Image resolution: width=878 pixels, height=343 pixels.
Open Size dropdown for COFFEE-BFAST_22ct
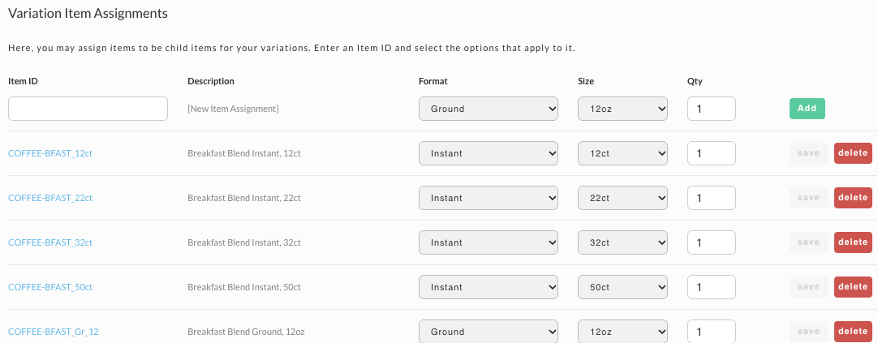click(x=622, y=198)
